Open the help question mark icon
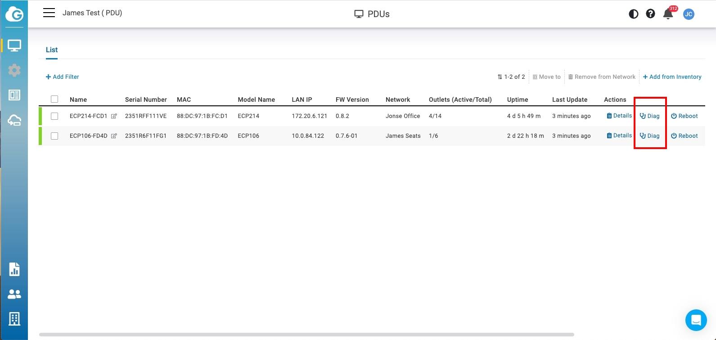The width and height of the screenshot is (716, 340). tap(650, 14)
